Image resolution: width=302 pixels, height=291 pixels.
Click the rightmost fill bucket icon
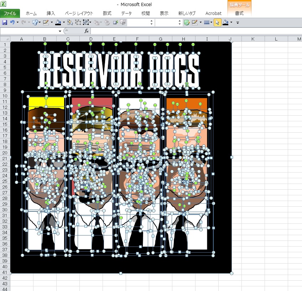pyautogui.click(x=225, y=22)
